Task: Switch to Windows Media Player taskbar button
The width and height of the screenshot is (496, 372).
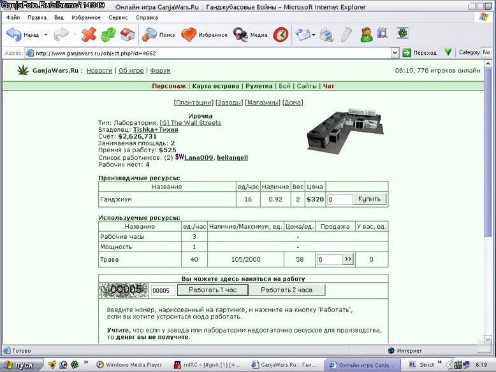Action: [x=129, y=365]
